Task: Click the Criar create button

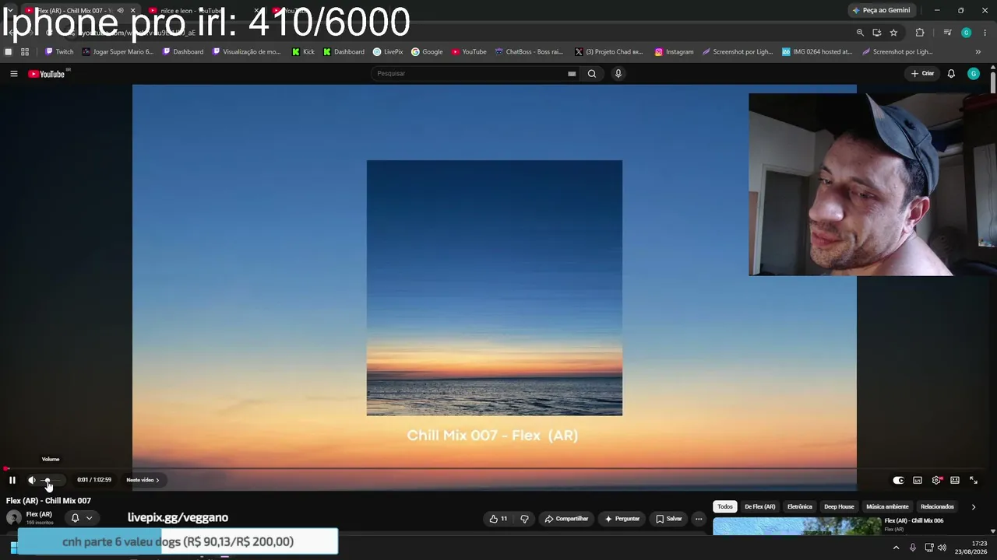Action: [922, 74]
